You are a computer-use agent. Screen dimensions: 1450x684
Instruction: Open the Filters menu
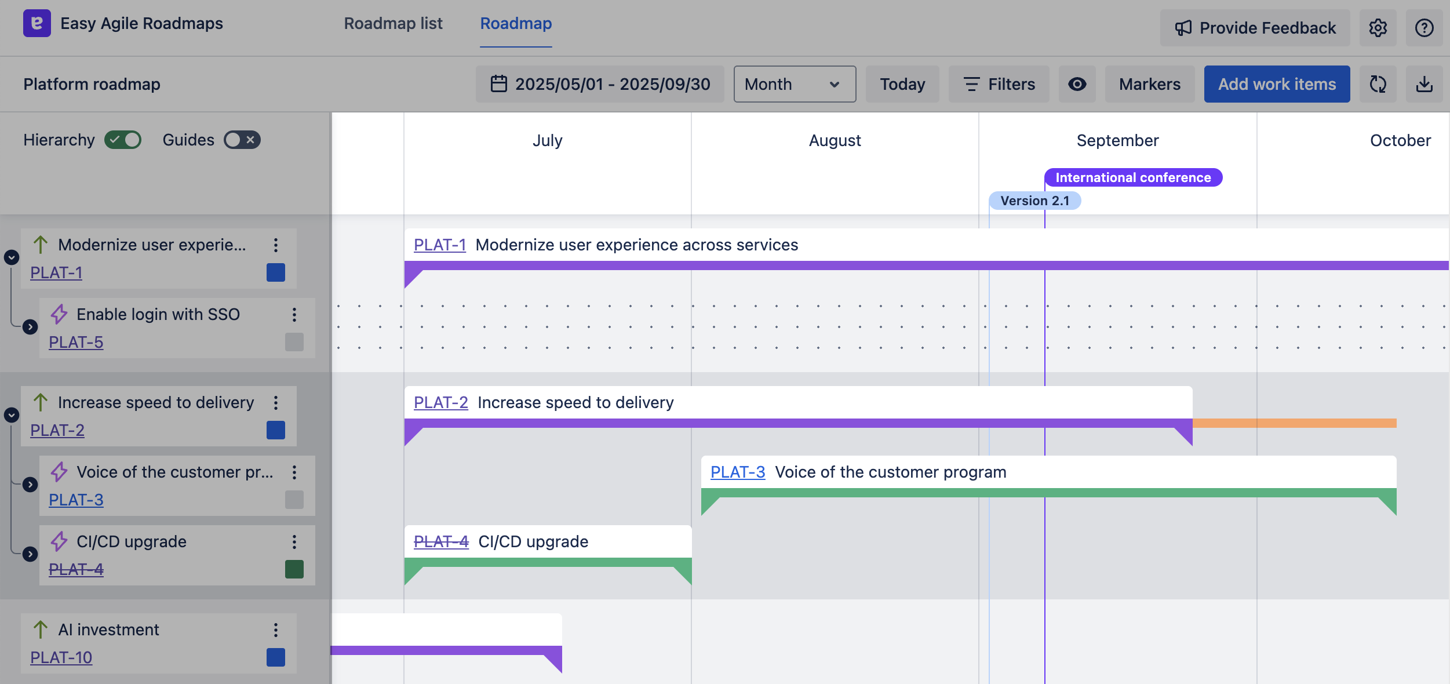coord(999,84)
